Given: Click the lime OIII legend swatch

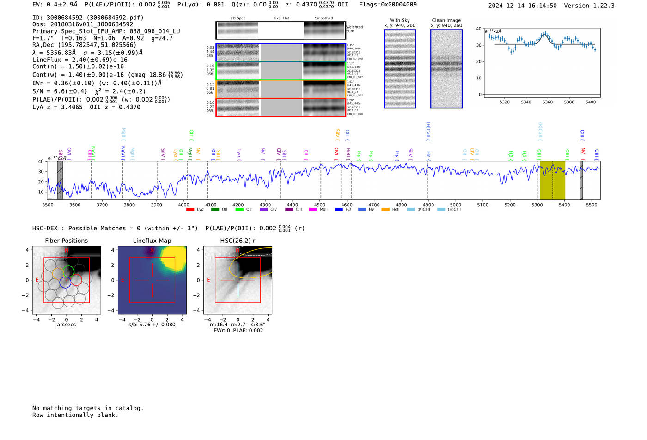Looking at the screenshot, I should tap(239, 210).
